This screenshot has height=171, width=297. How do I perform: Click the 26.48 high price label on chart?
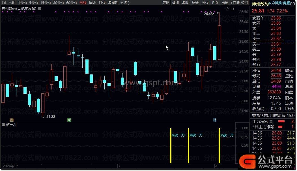pyautogui.click(x=208, y=14)
